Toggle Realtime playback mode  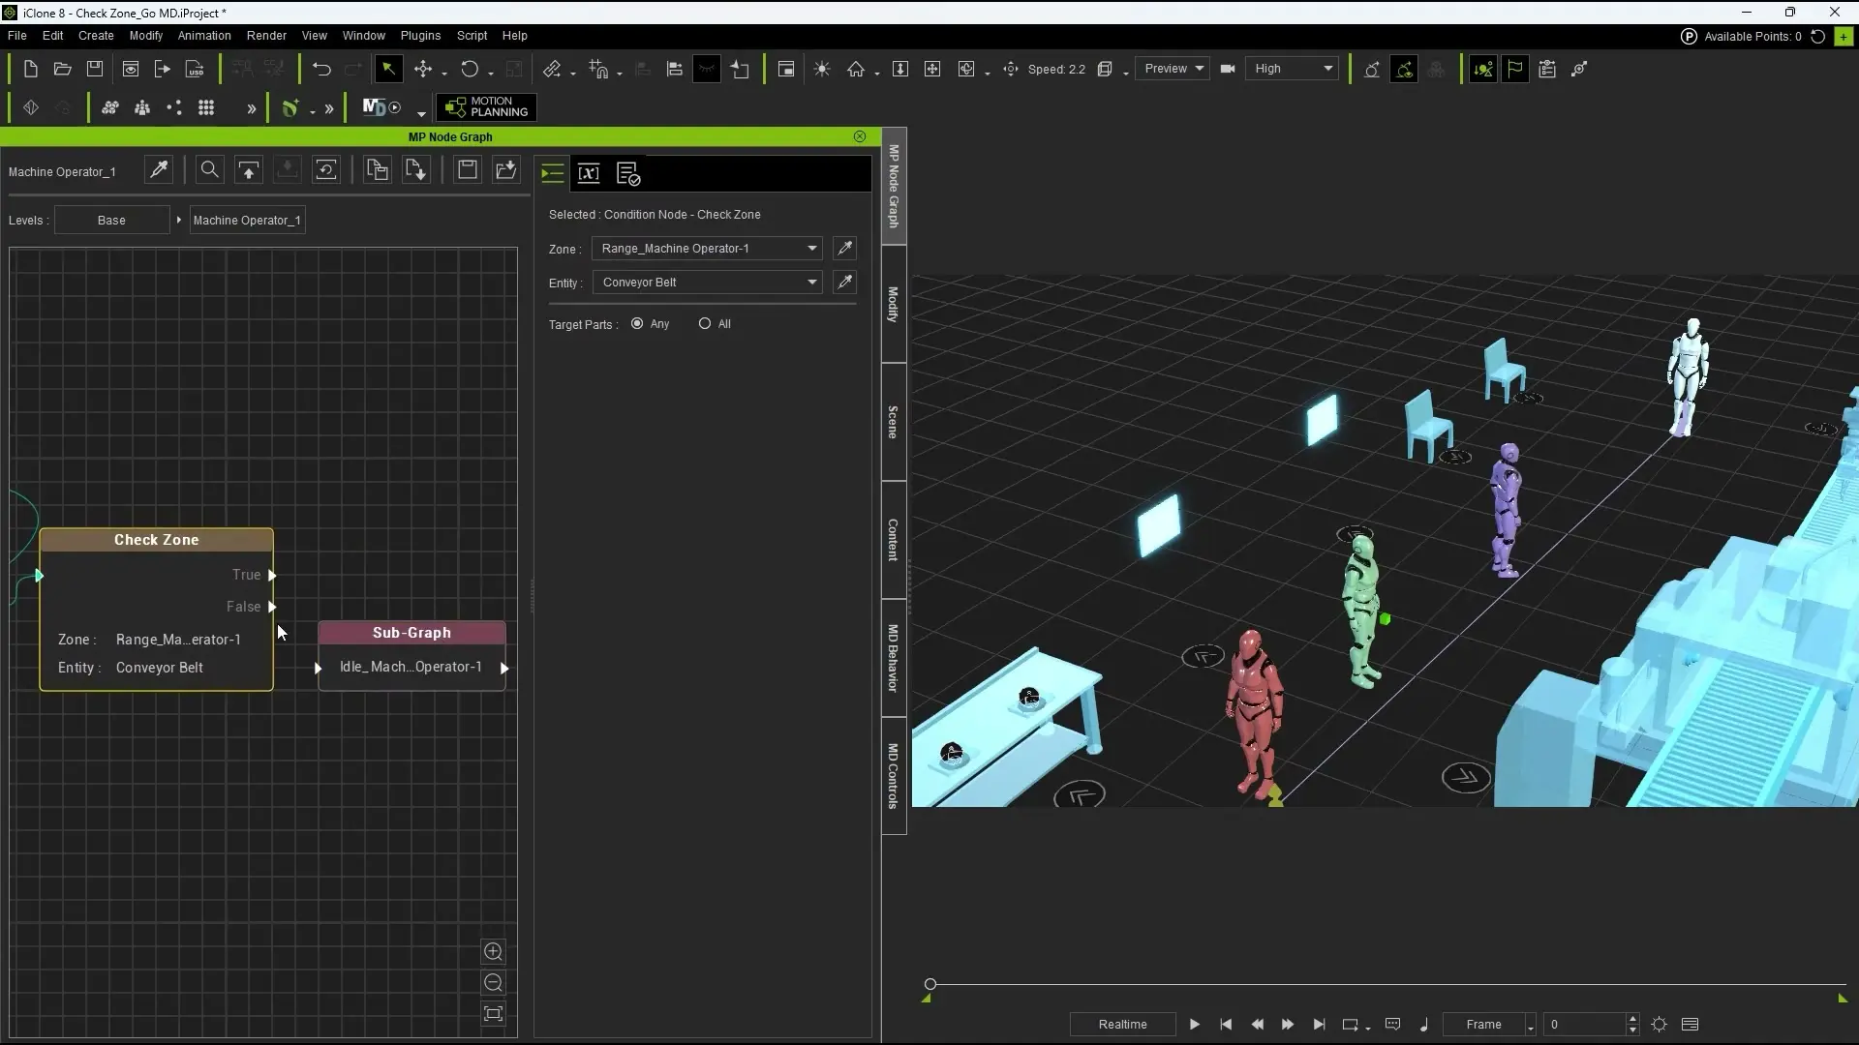[1122, 1025]
